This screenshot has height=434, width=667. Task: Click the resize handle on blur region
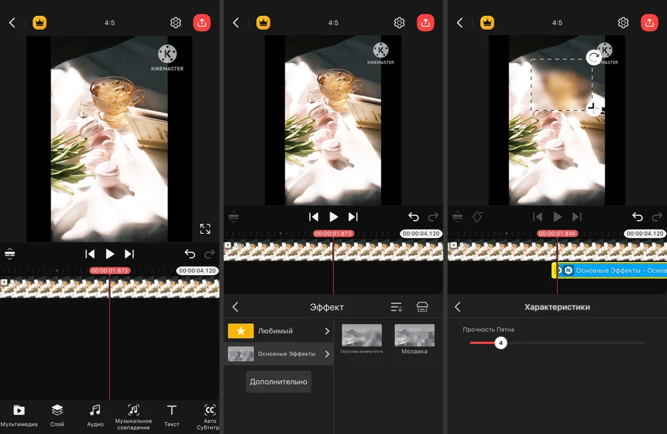tap(593, 109)
